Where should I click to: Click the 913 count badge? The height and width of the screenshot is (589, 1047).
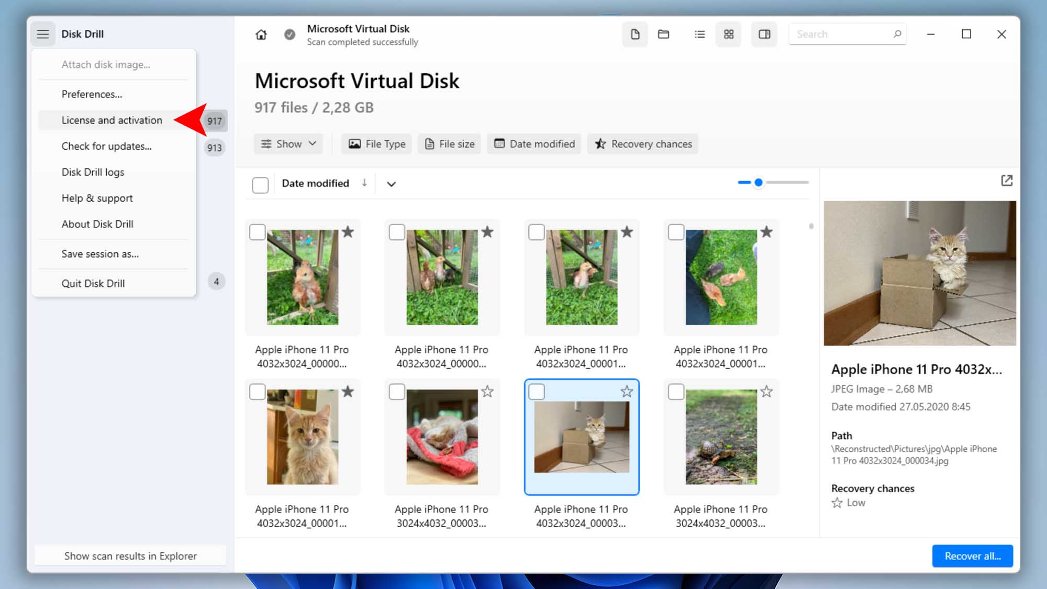(x=215, y=148)
